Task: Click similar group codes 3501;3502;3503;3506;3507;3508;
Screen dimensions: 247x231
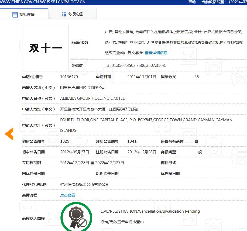Action: tap(136, 65)
